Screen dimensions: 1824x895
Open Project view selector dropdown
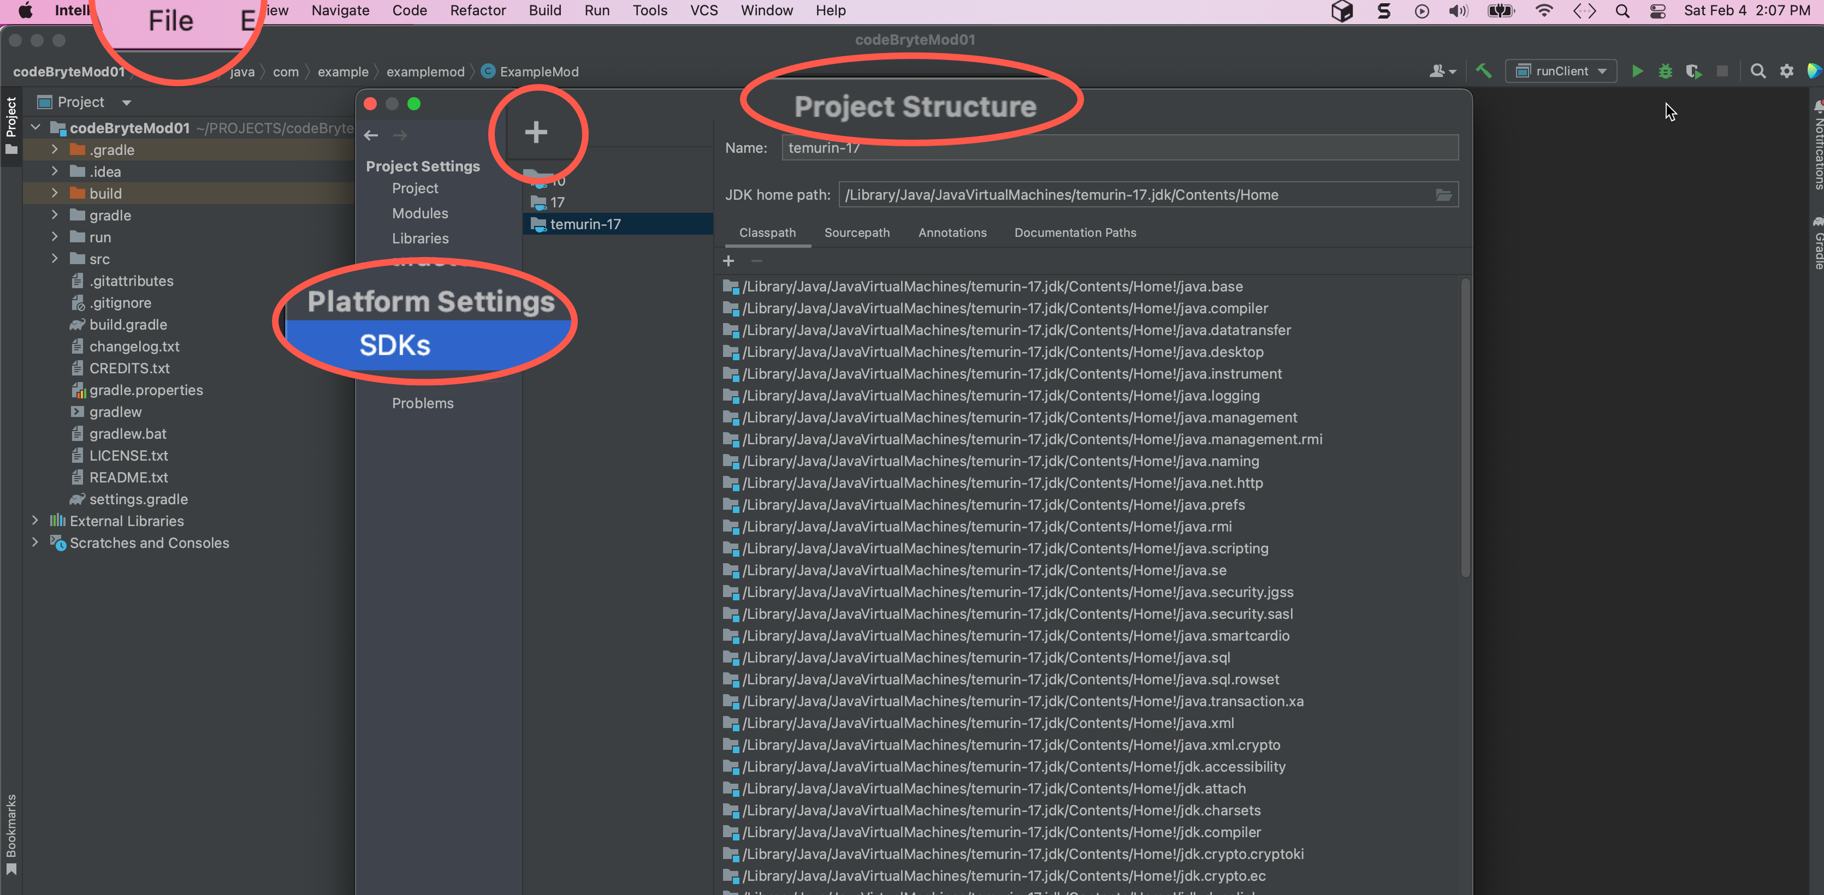(x=126, y=103)
